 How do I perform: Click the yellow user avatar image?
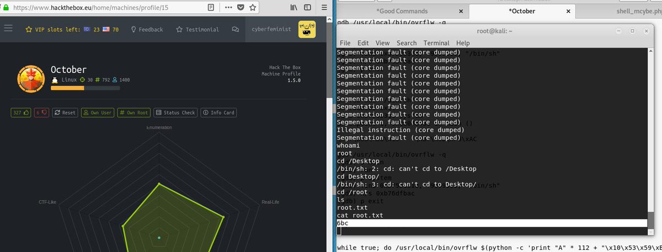point(307,29)
